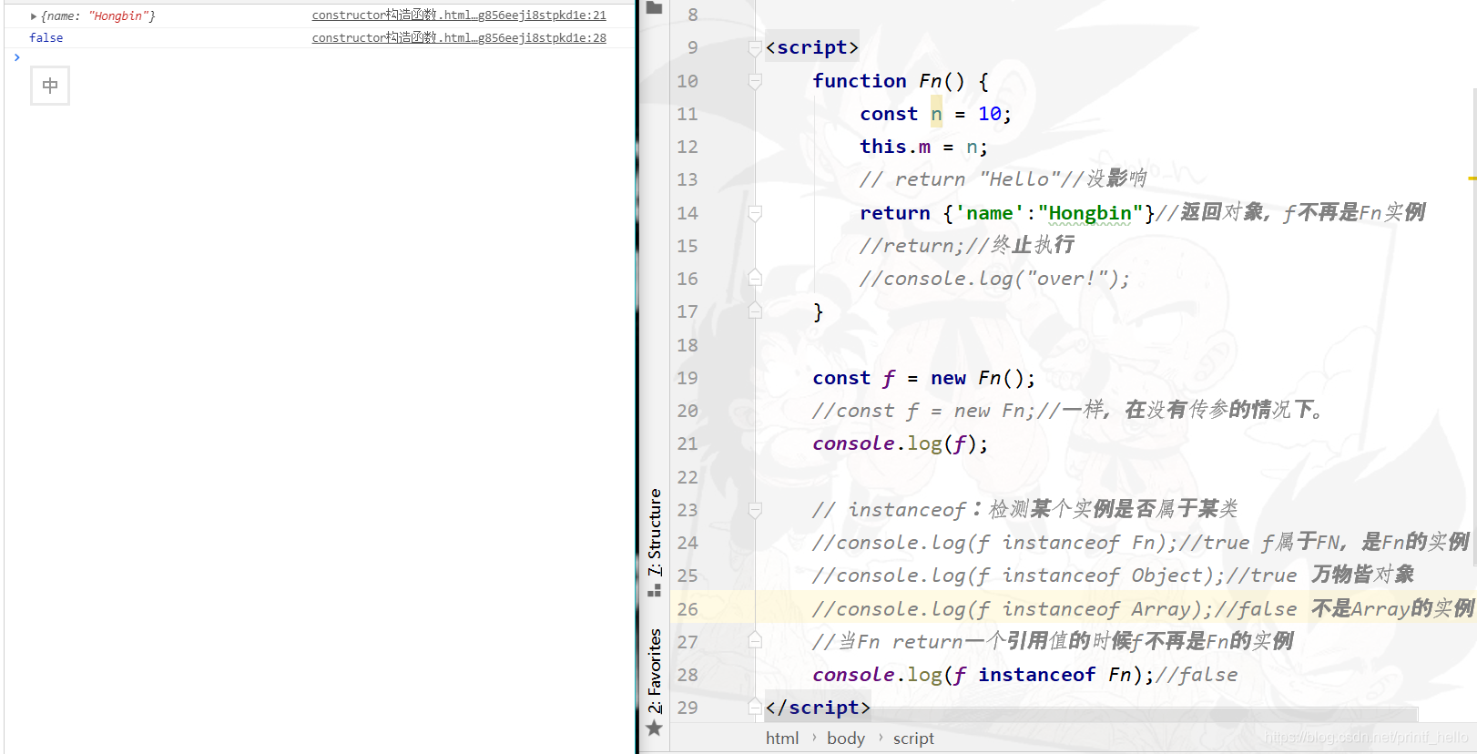
Task: Click the console prompt input line
Action: pyautogui.click(x=319, y=57)
